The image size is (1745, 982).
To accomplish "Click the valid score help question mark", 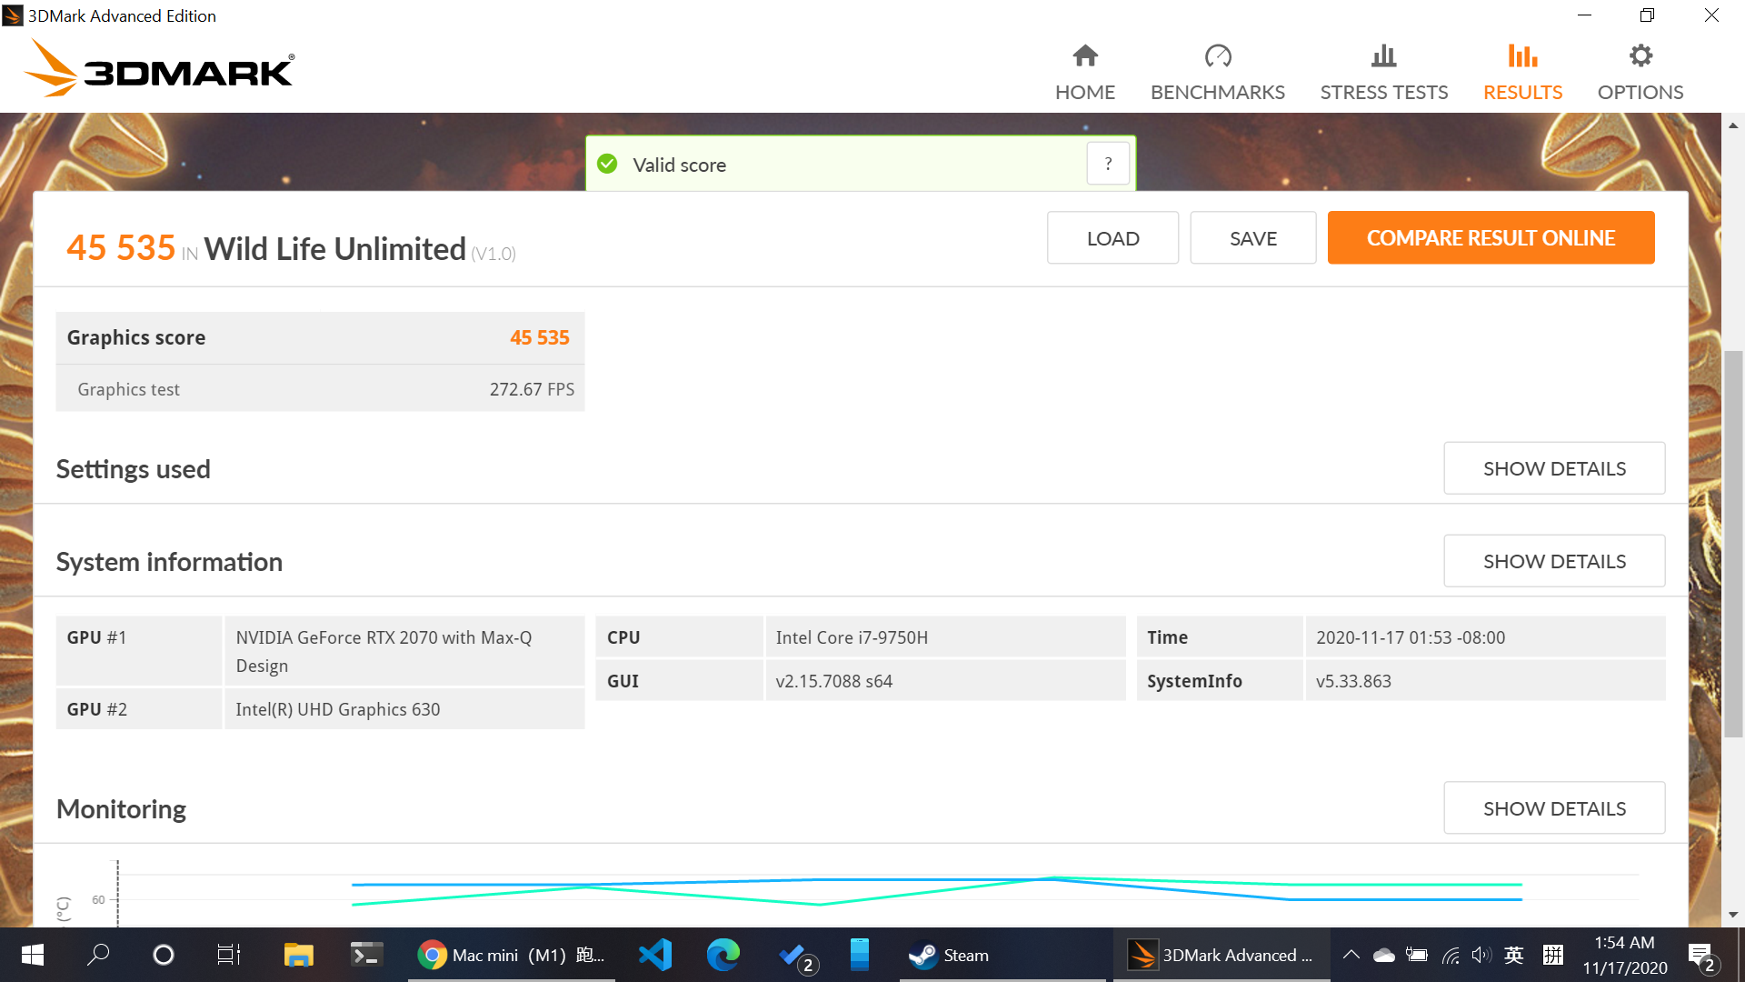I will [x=1107, y=165].
